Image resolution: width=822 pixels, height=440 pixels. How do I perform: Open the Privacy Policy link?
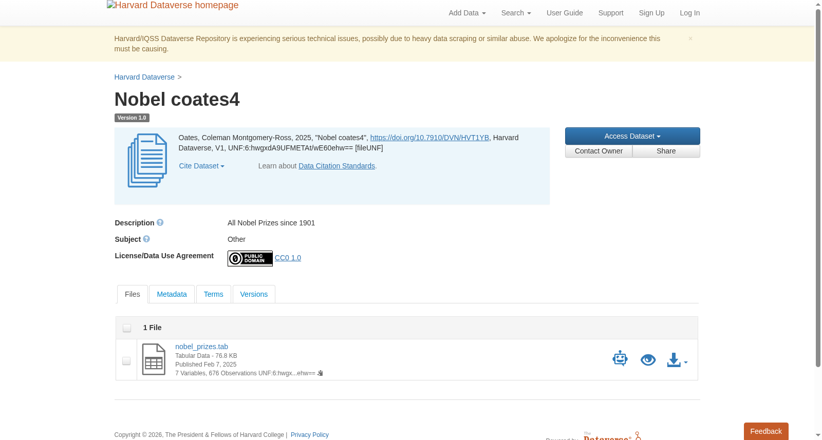[310, 435]
